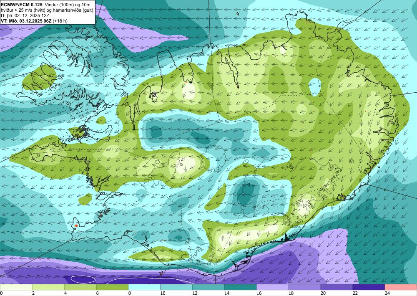Click the legend scale label "24"
Screen dimensions: 417x296
tap(387, 293)
